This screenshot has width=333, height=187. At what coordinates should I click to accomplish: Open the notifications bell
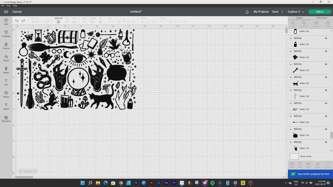click(247, 12)
